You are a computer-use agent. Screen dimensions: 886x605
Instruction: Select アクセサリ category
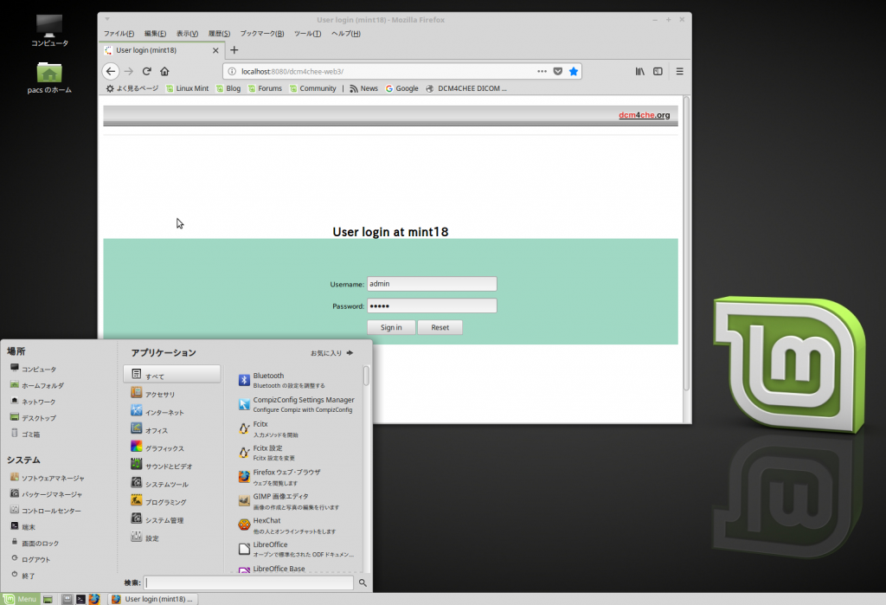click(x=172, y=394)
